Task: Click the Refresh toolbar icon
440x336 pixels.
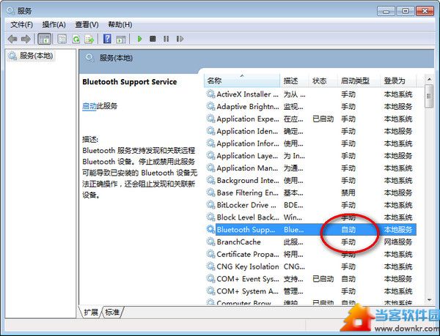Action: click(76, 39)
